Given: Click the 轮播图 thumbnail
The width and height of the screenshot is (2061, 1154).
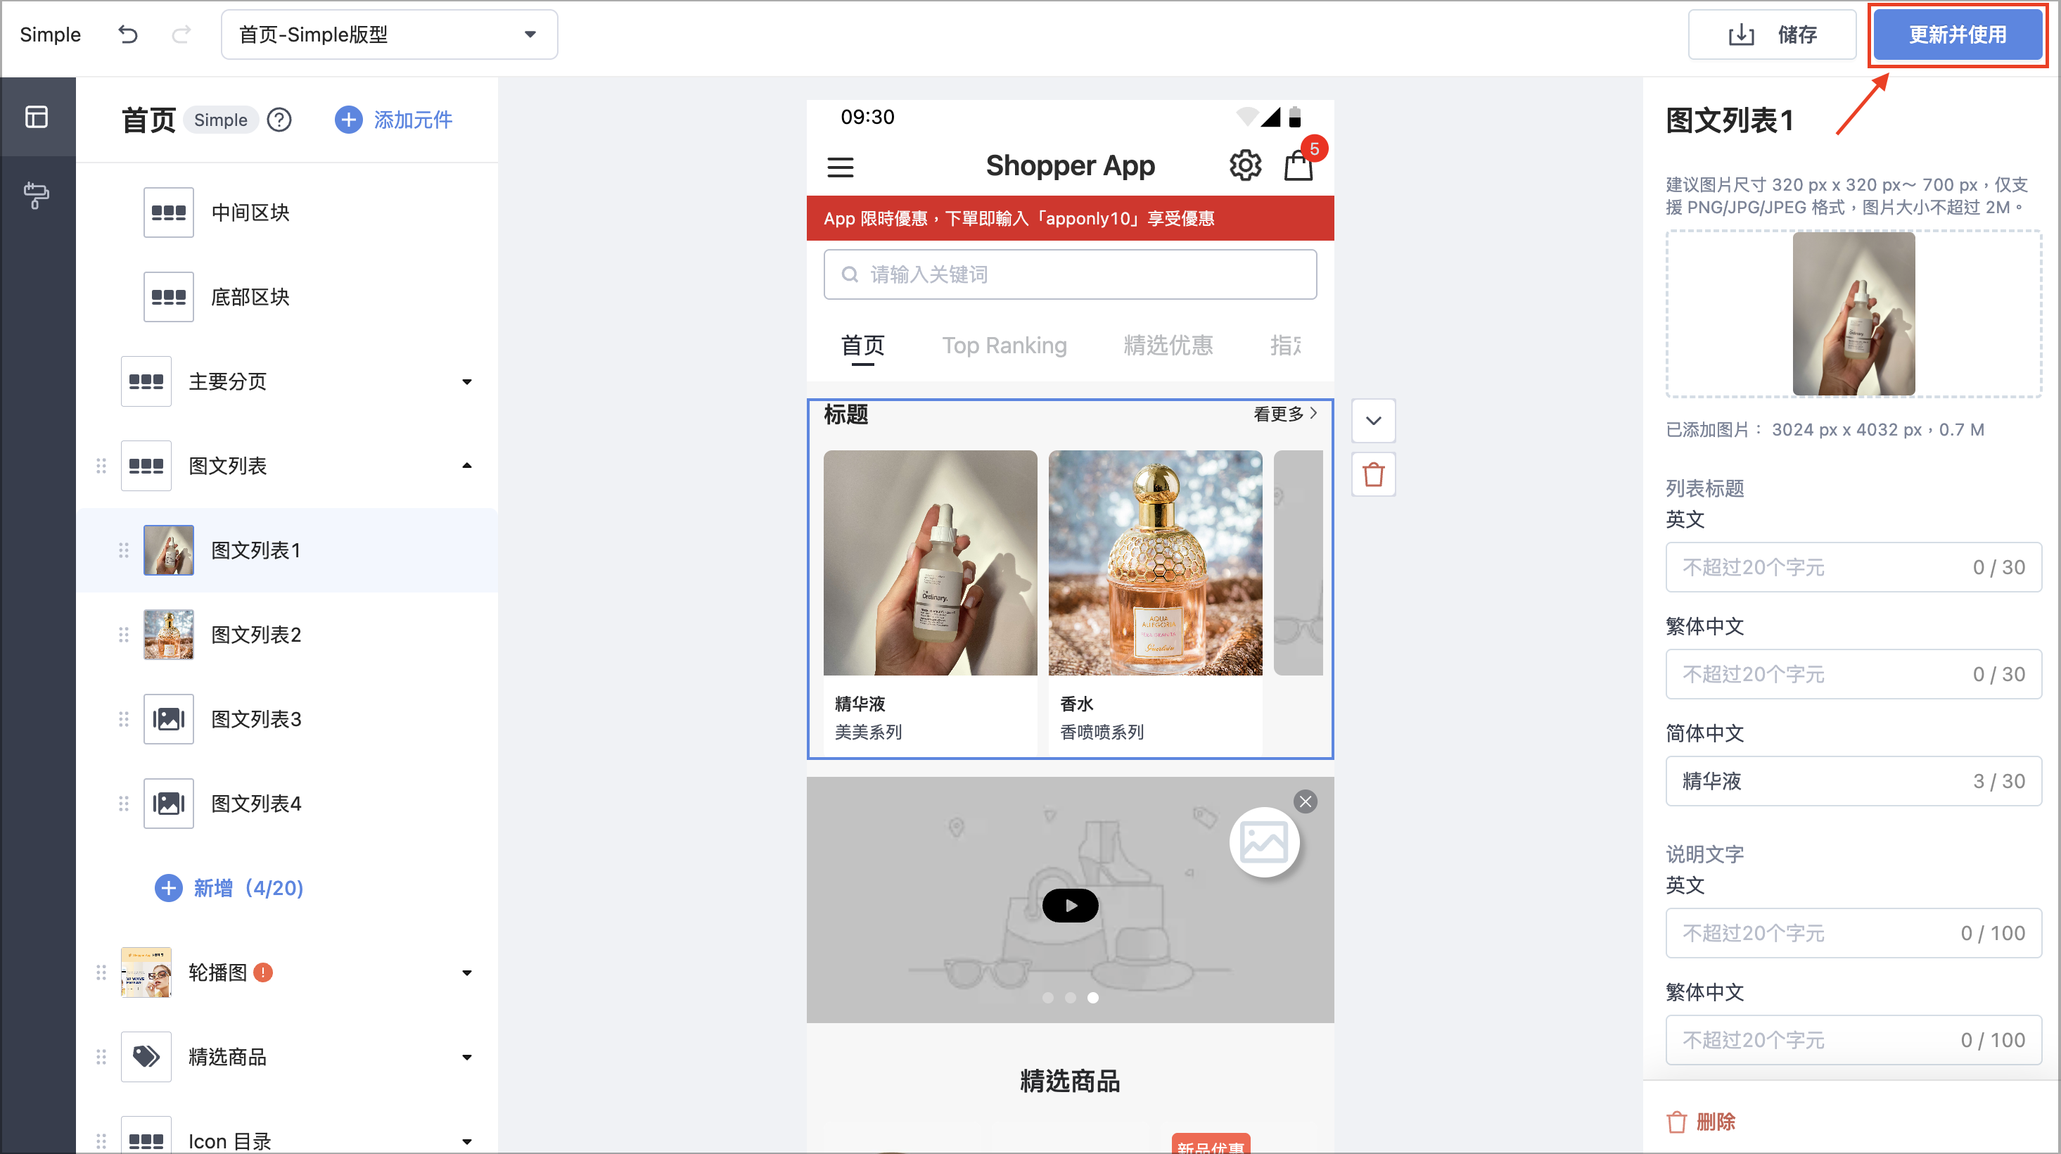Looking at the screenshot, I should (146, 972).
